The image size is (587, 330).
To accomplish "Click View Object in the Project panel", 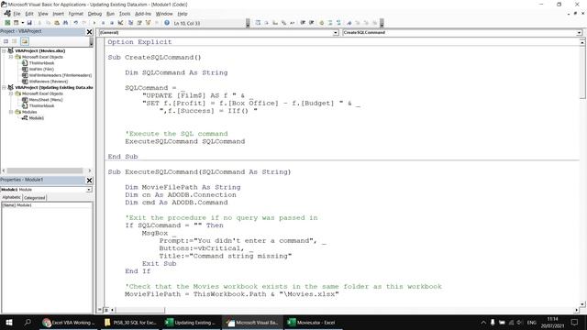I will [15, 41].
